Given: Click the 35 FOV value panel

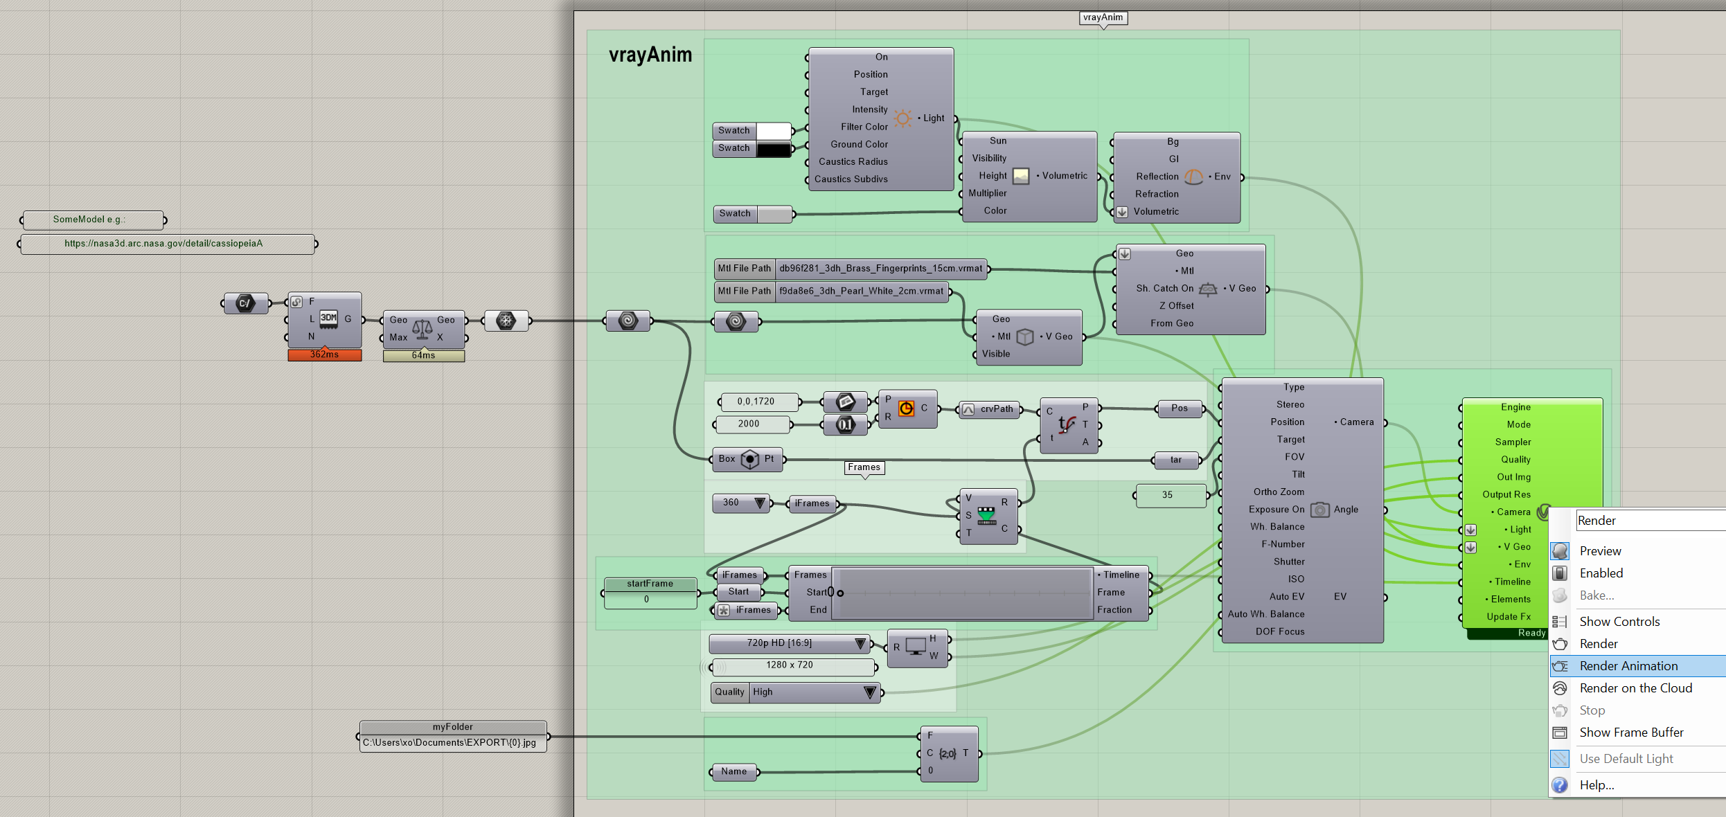Looking at the screenshot, I should coord(1171,496).
